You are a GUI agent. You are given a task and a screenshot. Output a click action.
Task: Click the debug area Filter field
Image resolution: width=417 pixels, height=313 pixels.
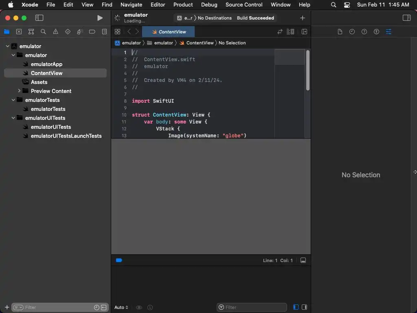point(252,307)
